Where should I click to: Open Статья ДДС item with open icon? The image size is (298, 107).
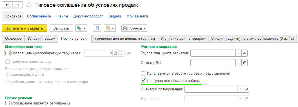click(x=244, y=63)
